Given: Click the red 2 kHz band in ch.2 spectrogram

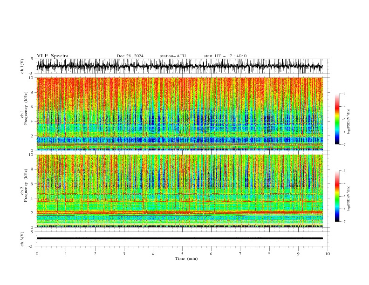Looking at the screenshot, I should [x=179, y=212].
